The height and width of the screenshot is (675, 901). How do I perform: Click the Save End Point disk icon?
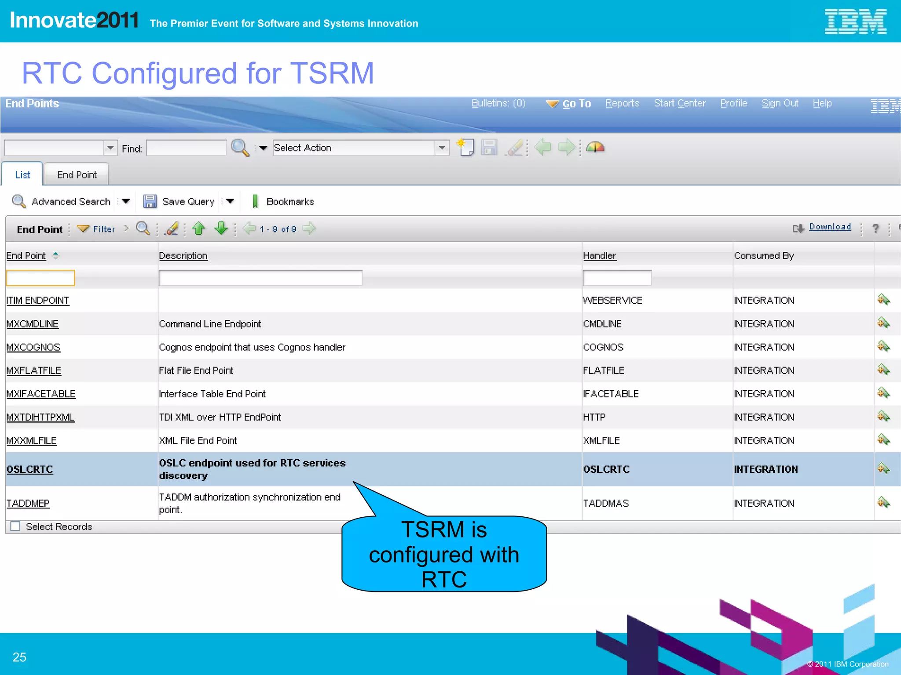489,147
